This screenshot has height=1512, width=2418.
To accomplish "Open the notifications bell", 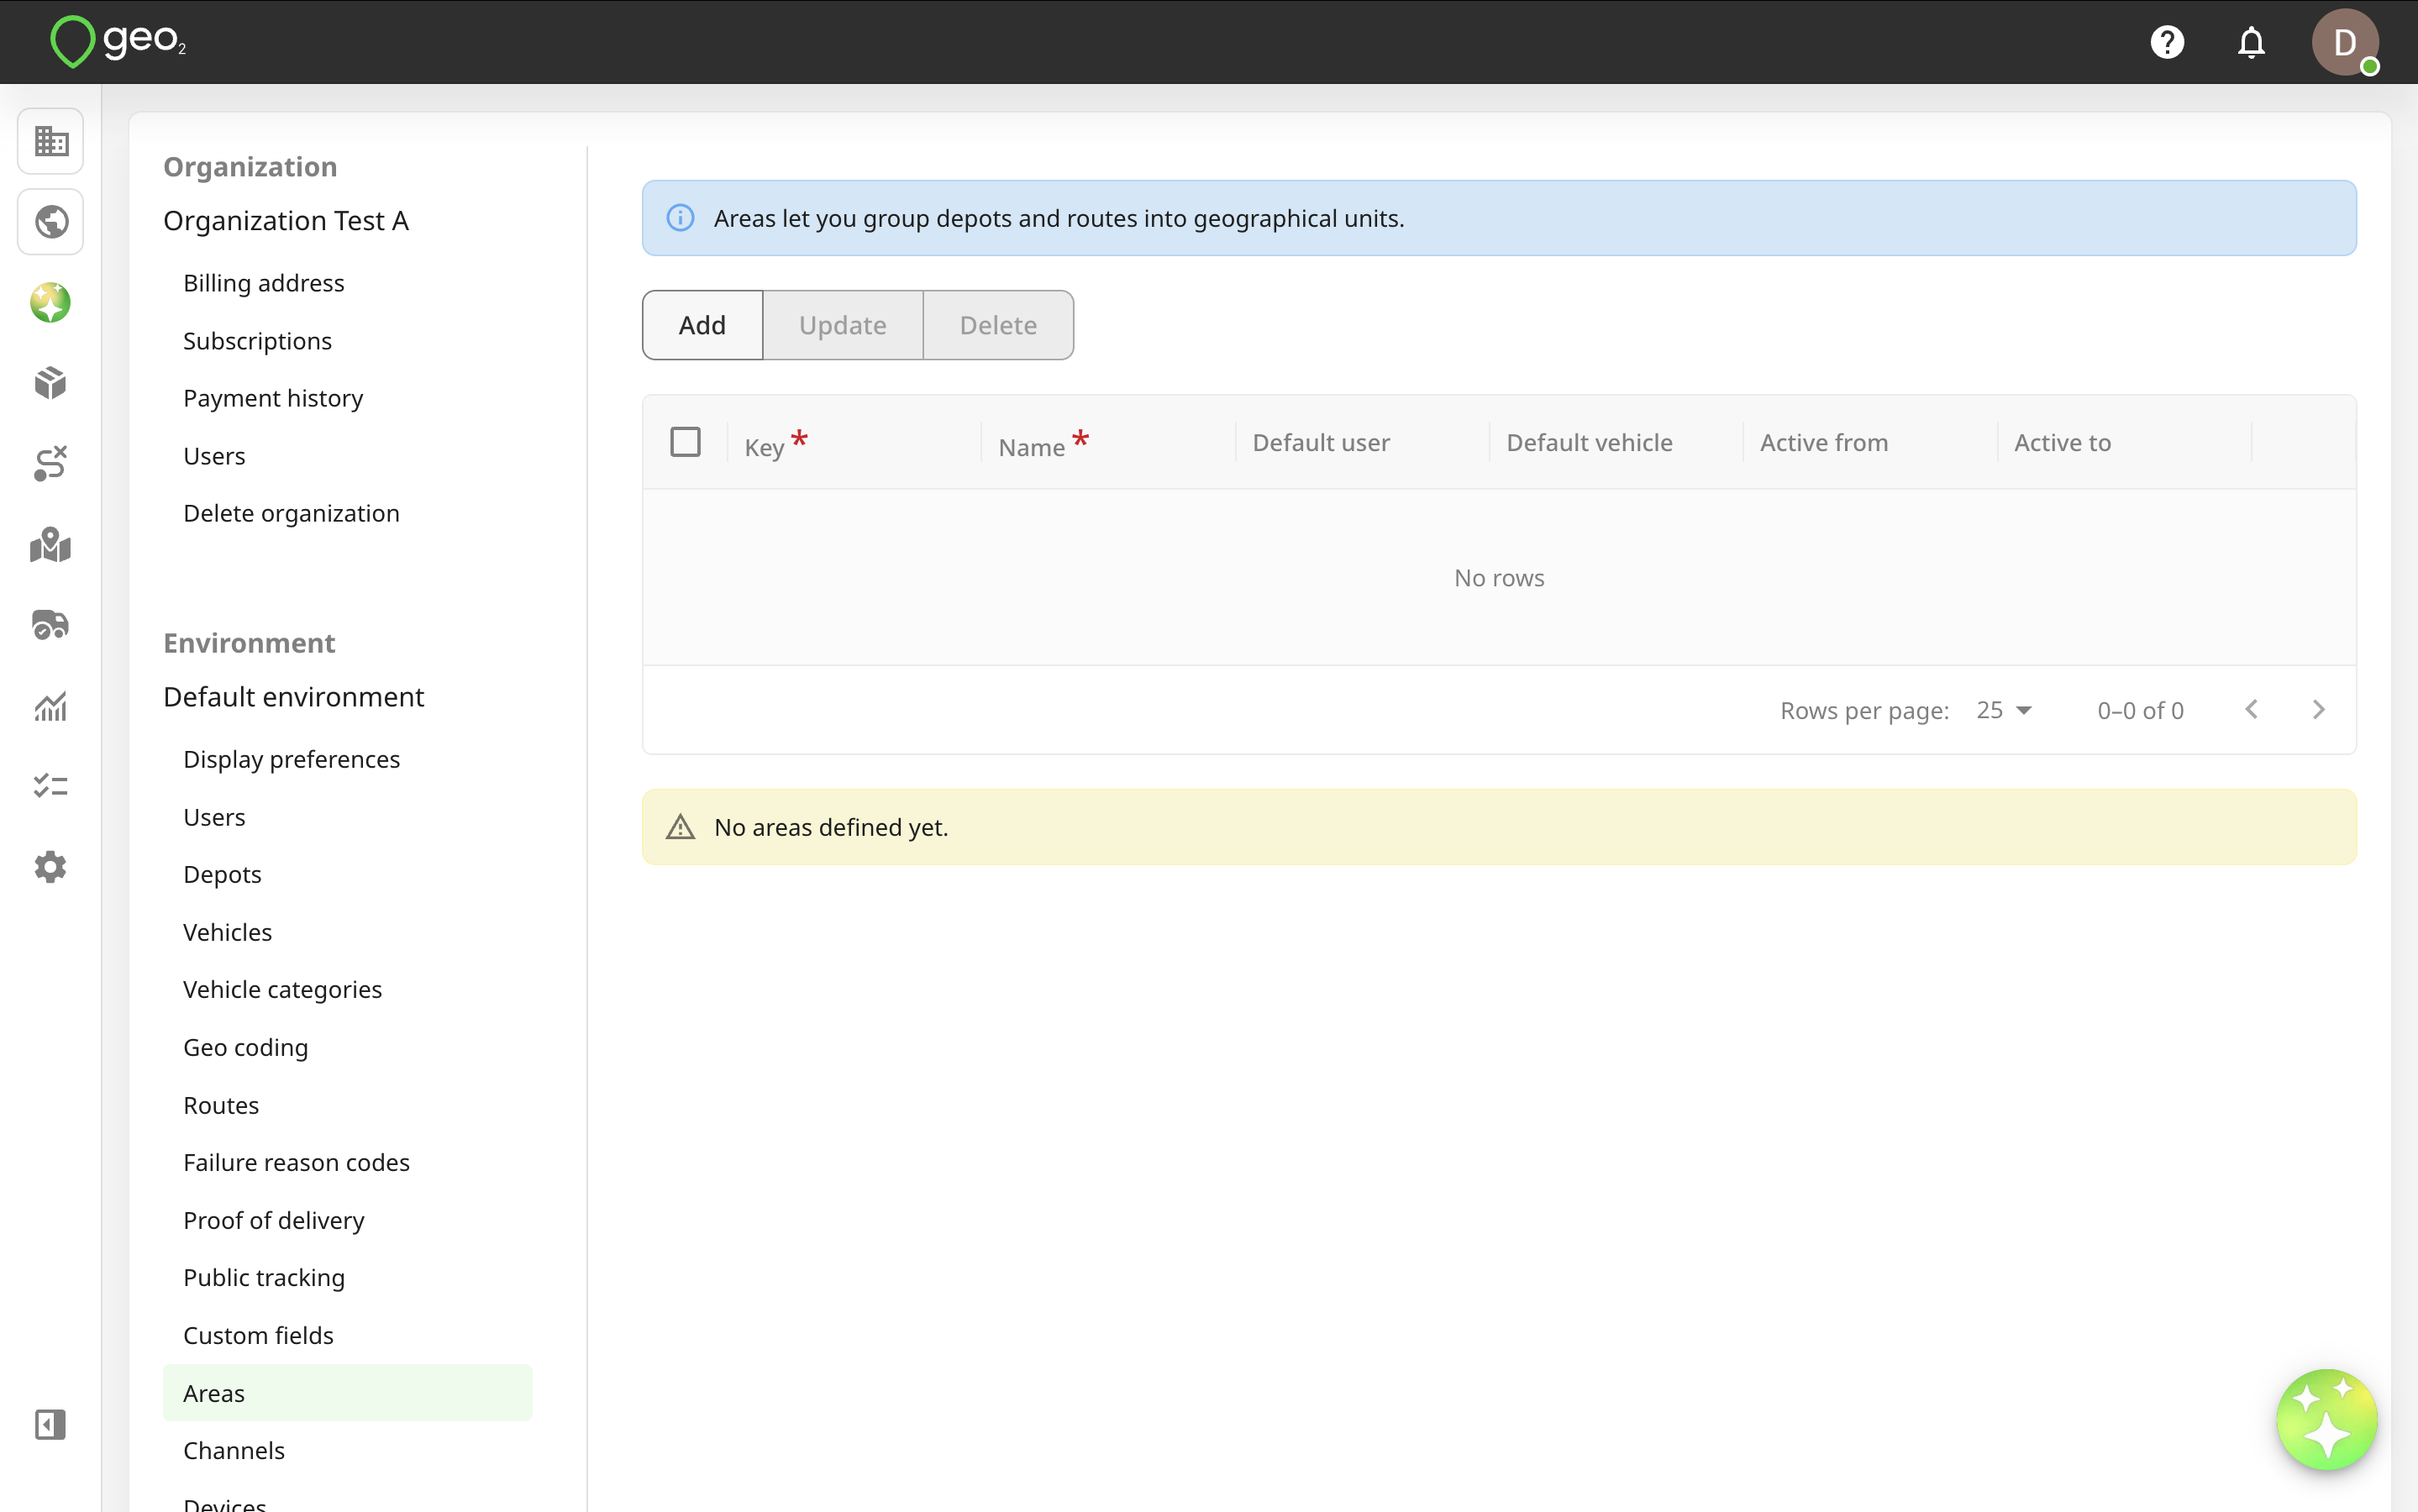I will tap(2250, 42).
